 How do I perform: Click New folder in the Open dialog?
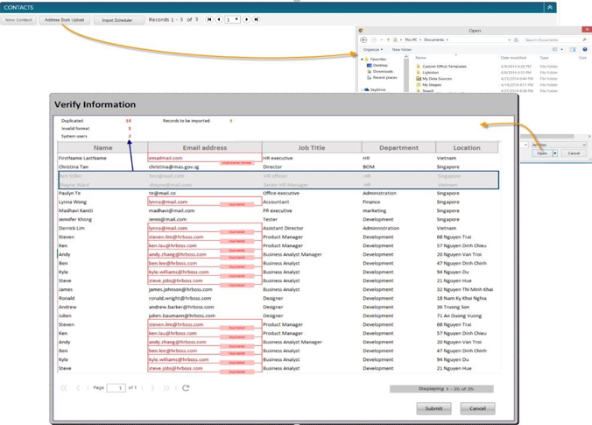[x=402, y=49]
